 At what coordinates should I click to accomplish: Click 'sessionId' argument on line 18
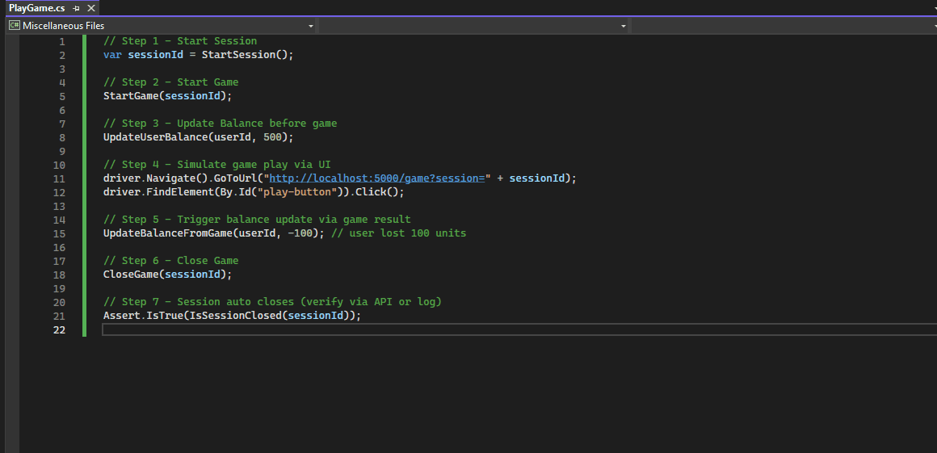192,275
